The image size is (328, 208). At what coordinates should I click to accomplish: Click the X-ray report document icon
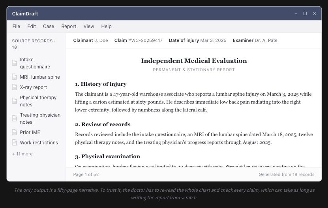(15, 87)
